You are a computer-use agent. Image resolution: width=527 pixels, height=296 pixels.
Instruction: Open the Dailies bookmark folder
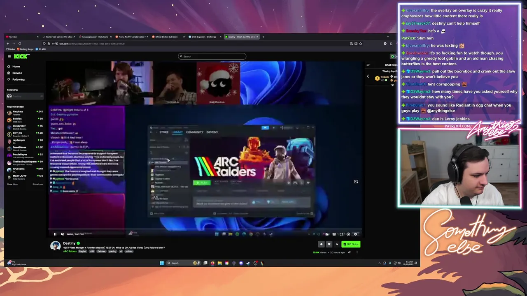pyautogui.click(x=11, y=49)
